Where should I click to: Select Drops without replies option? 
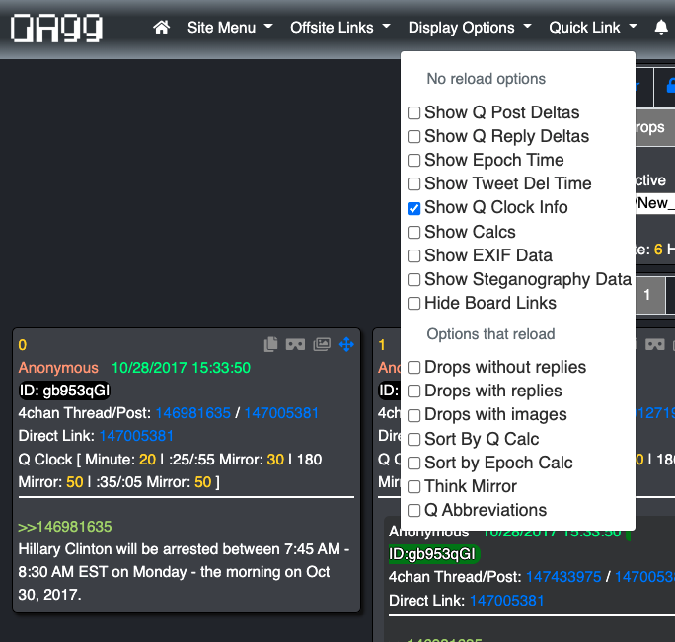point(414,368)
